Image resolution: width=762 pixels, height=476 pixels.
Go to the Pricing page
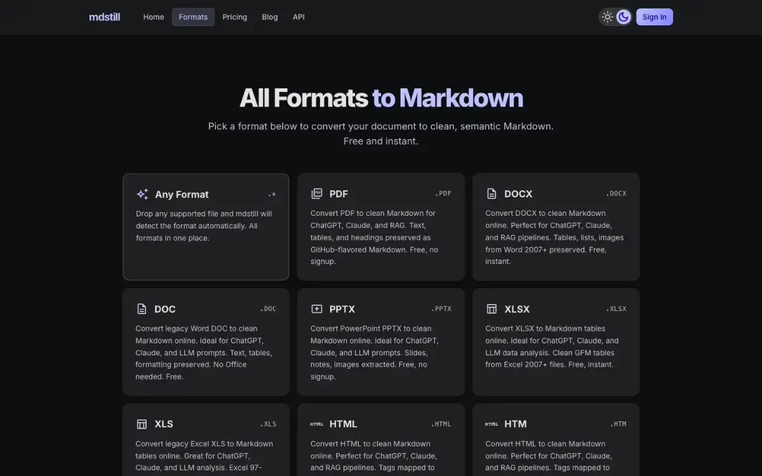click(x=235, y=17)
